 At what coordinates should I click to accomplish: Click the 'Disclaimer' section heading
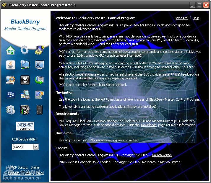coord(64,133)
